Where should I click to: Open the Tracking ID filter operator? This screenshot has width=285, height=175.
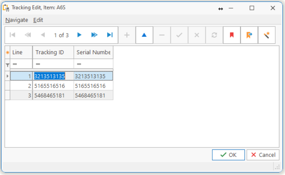[x=38, y=64]
